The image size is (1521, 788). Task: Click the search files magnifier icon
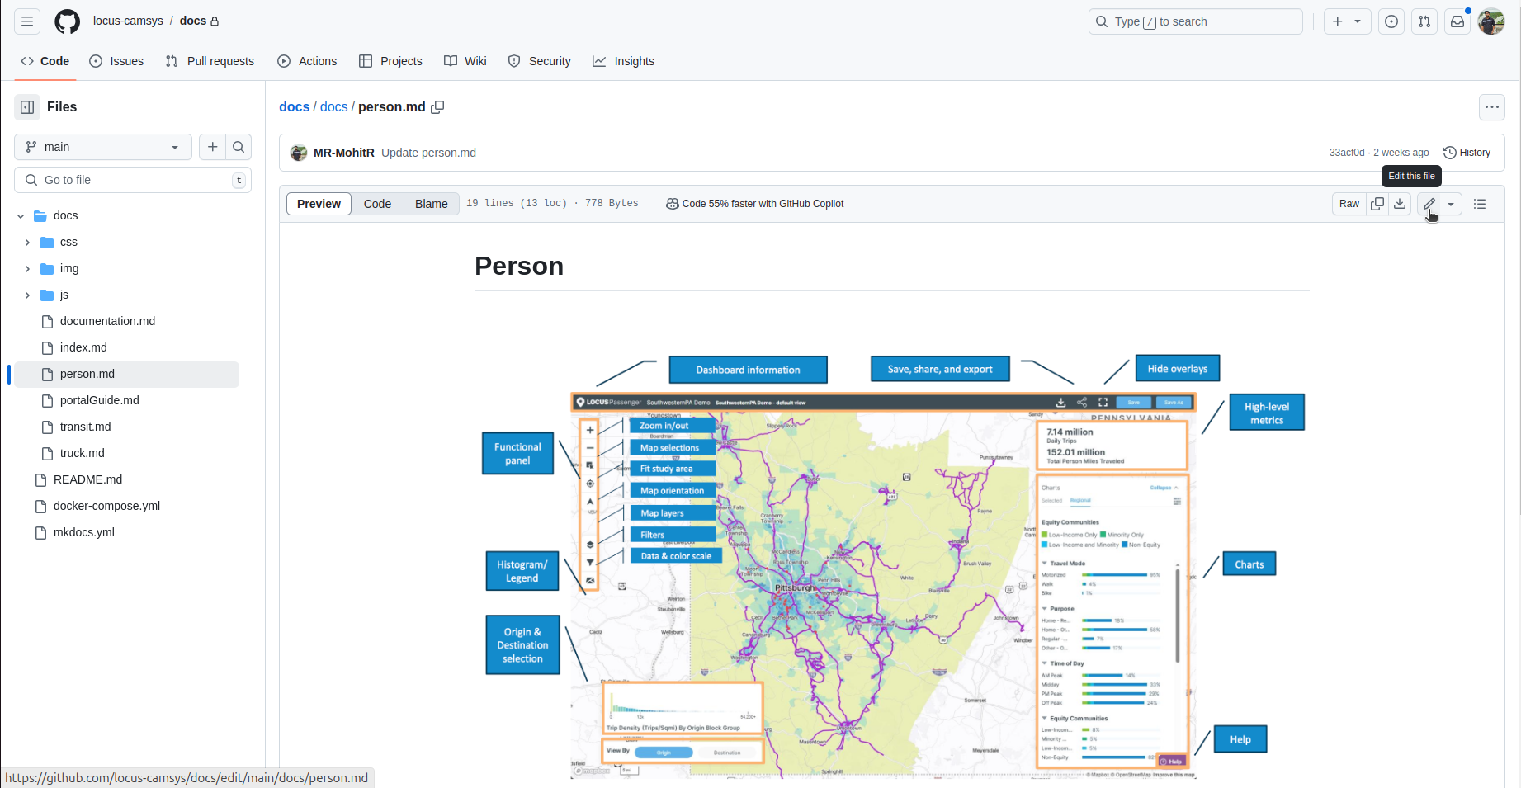pyautogui.click(x=239, y=147)
